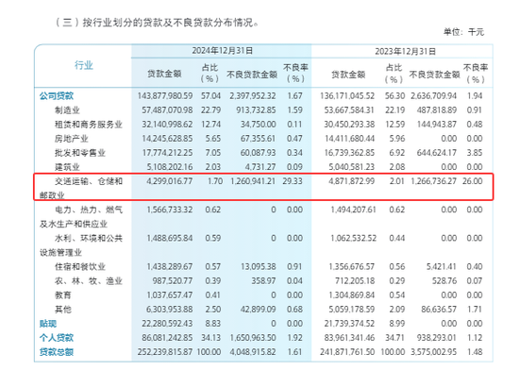Click the unit label 单位：千元
Viewport: 519px width, 370px height.
click(463, 32)
